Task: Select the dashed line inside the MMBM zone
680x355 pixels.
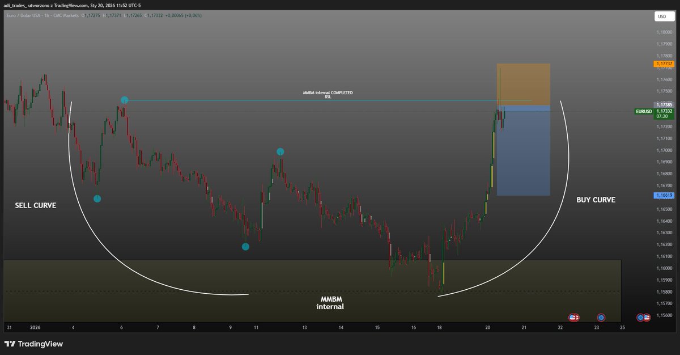Action: pyautogui.click(x=312, y=291)
